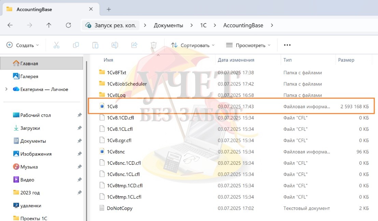The height and width of the screenshot is (221, 378).
Task: Click the Paste clipboard icon
Action: click(x=95, y=45)
